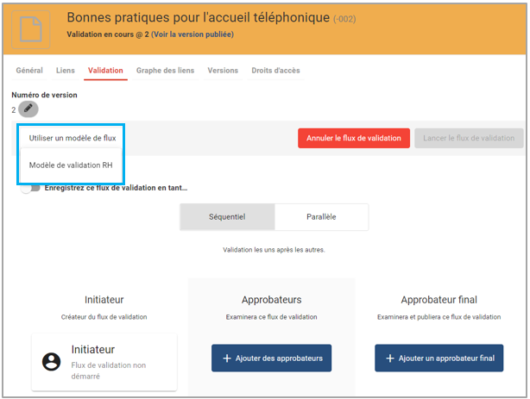Click the Initiateur avatar icon
This screenshot has height=399, width=530.
pyautogui.click(x=51, y=361)
